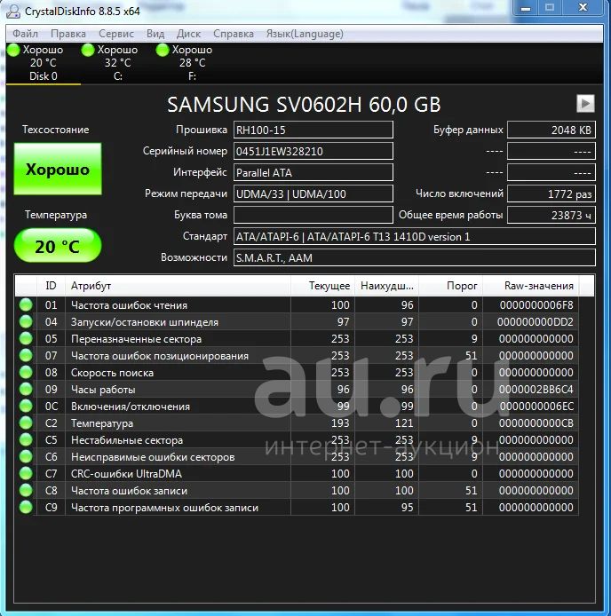Click green status dot of F: drive
Screen dimensions: 611x616
163,50
